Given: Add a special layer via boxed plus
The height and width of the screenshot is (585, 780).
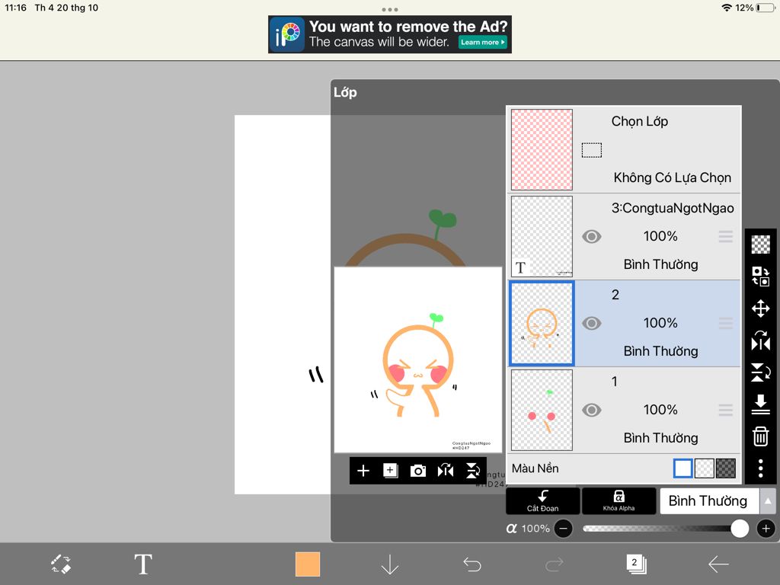Looking at the screenshot, I should [391, 471].
